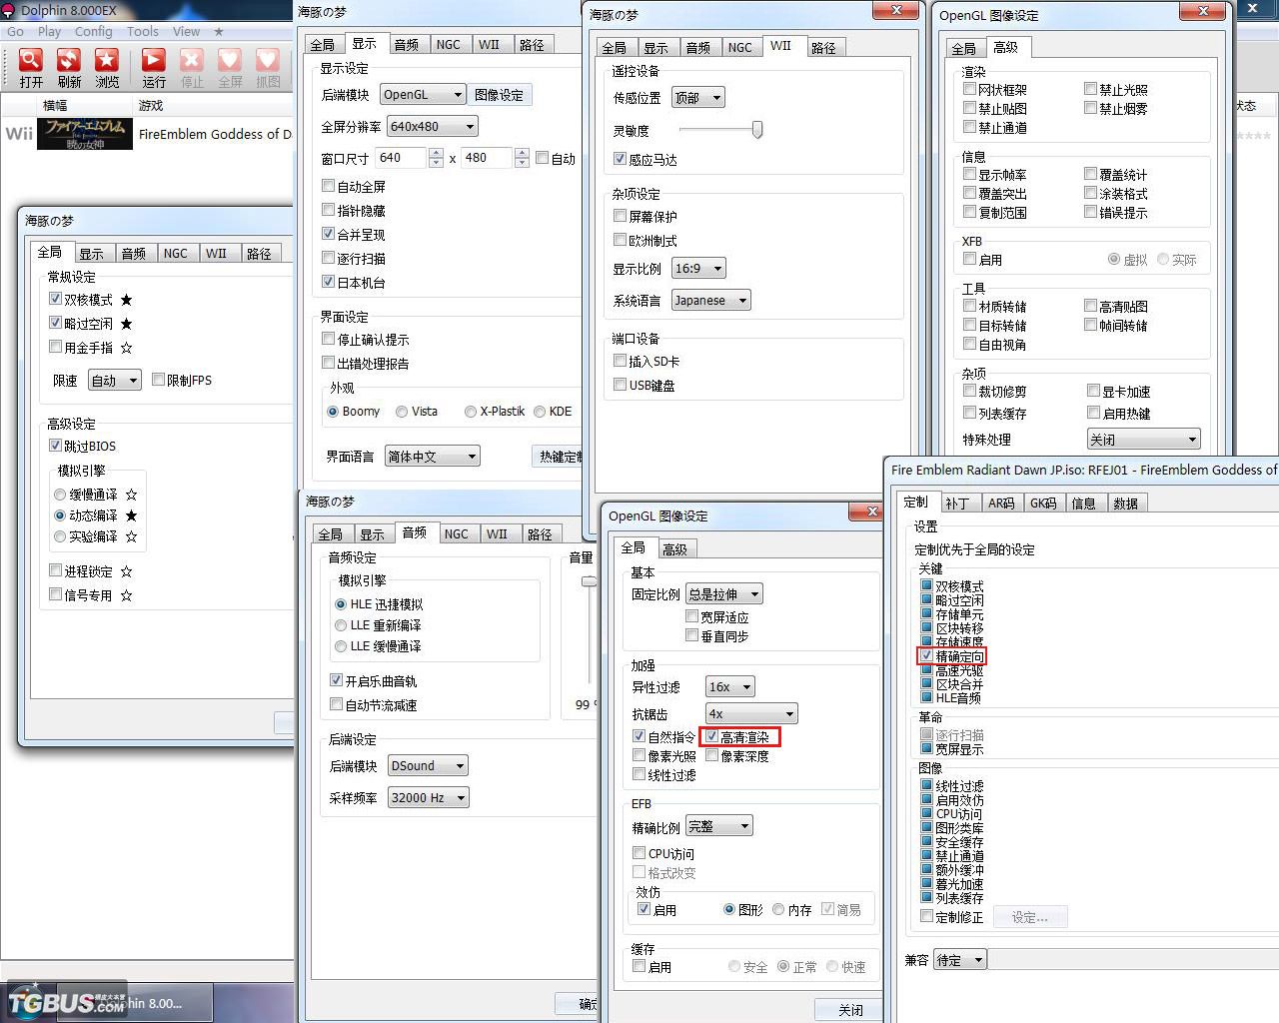This screenshot has height=1023, width=1279.
Task: Click the star icon in the menu bar
Action: (x=219, y=31)
